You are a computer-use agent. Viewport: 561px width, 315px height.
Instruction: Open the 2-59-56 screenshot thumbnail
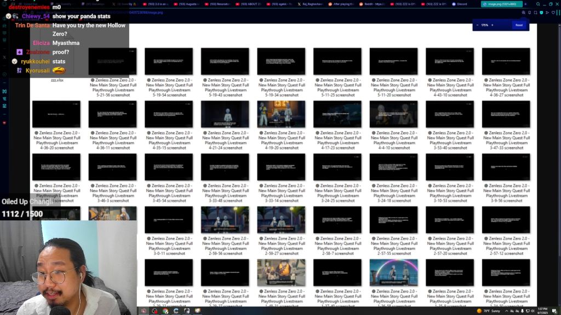click(x=225, y=220)
